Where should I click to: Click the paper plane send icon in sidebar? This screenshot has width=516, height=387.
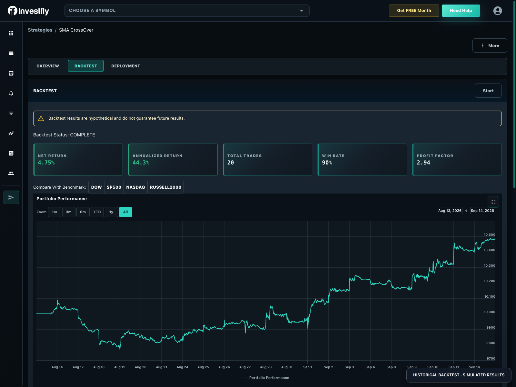11,197
